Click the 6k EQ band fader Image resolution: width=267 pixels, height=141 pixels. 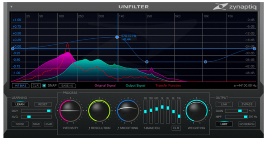click(173, 112)
